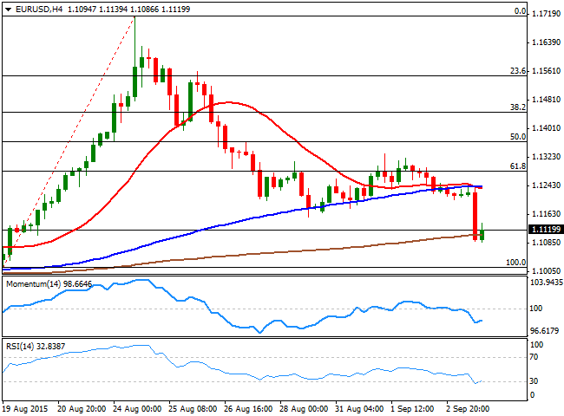The image size is (564, 416).
Task: Click the 100.0 Fibonacci level label
Action: [515, 262]
